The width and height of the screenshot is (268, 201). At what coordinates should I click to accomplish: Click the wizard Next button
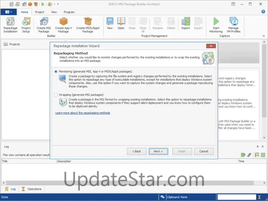(158, 151)
